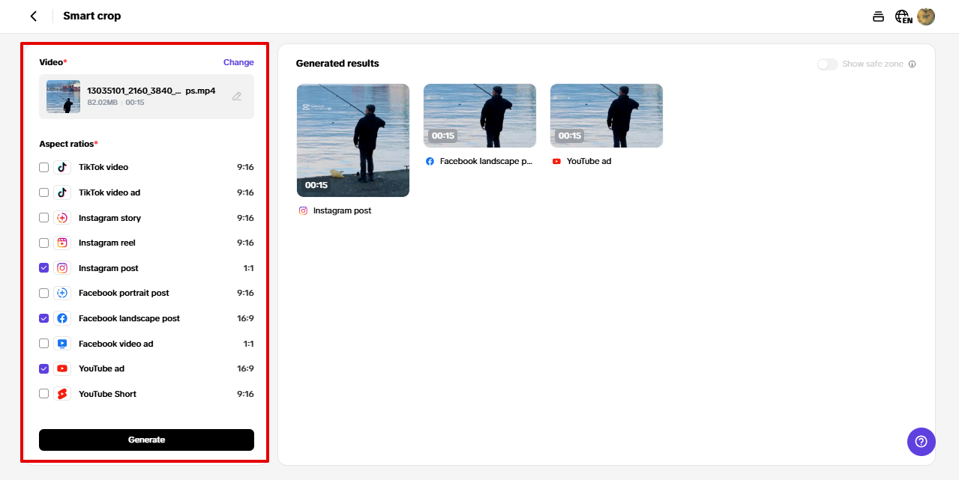Screen dimensions: 959x480
Task: Uncheck the YouTube ad checkbox
Action: click(x=44, y=368)
